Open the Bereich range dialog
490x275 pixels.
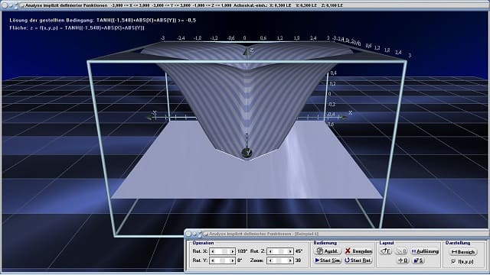[463, 251]
